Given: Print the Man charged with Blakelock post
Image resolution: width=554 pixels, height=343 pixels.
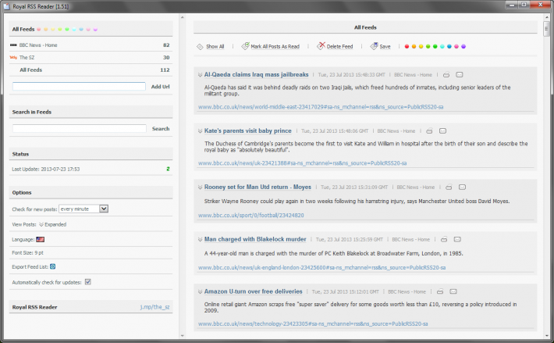Looking at the screenshot, I should pyautogui.click(x=444, y=239).
